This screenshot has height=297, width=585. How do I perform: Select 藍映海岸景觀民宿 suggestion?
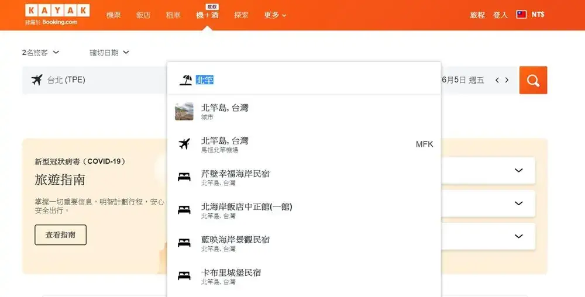[304, 243]
